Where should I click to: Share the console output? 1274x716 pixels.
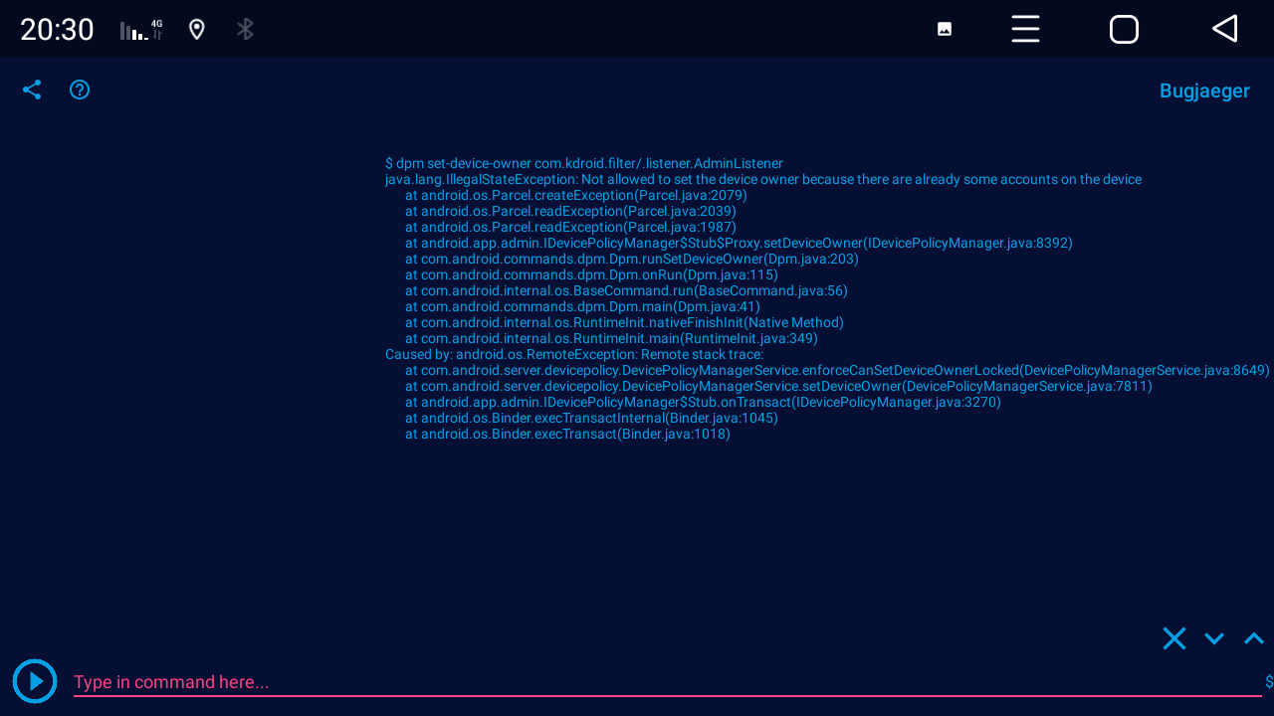tap(32, 89)
